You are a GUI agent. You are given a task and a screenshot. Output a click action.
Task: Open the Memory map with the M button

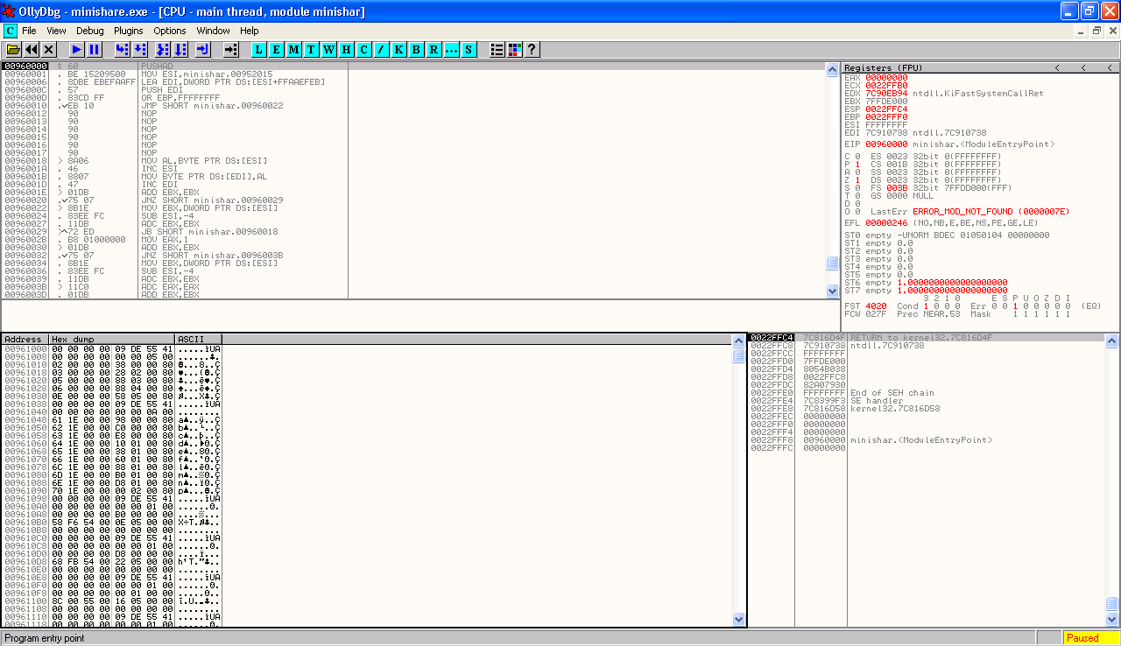click(x=294, y=50)
